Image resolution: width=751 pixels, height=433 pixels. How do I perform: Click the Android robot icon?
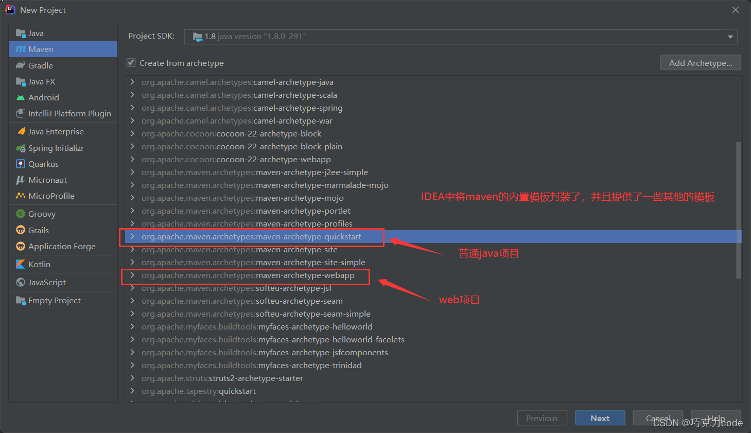pos(21,97)
